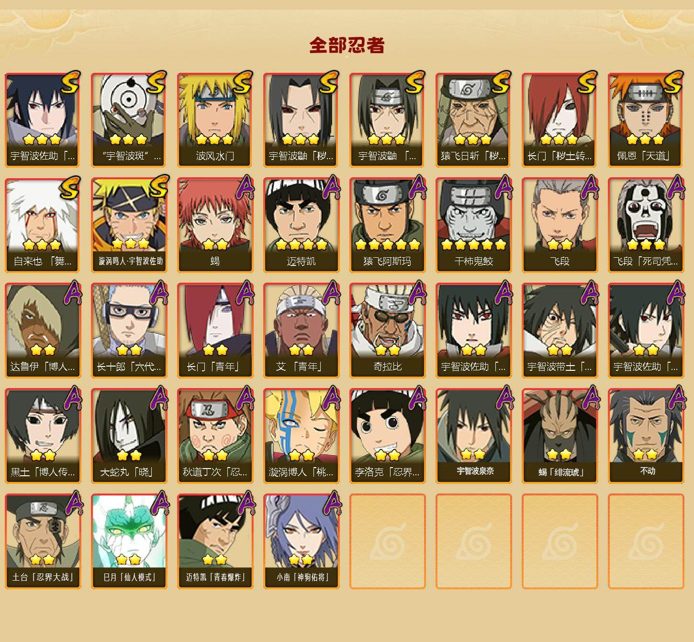694x642 pixels.
Task: Select the 蝎「绯流琥」 card
Action: pos(560,436)
